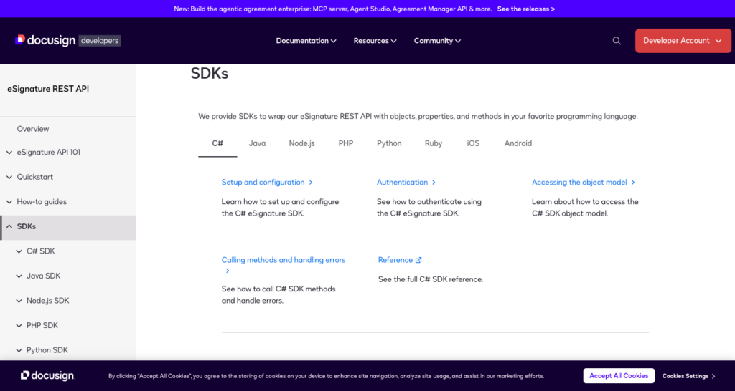Screen dimensions: 735x391
Task: Click the Docusign developers logo
Action: [x=68, y=41]
